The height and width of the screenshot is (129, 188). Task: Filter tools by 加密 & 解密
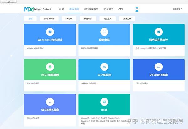49,19
